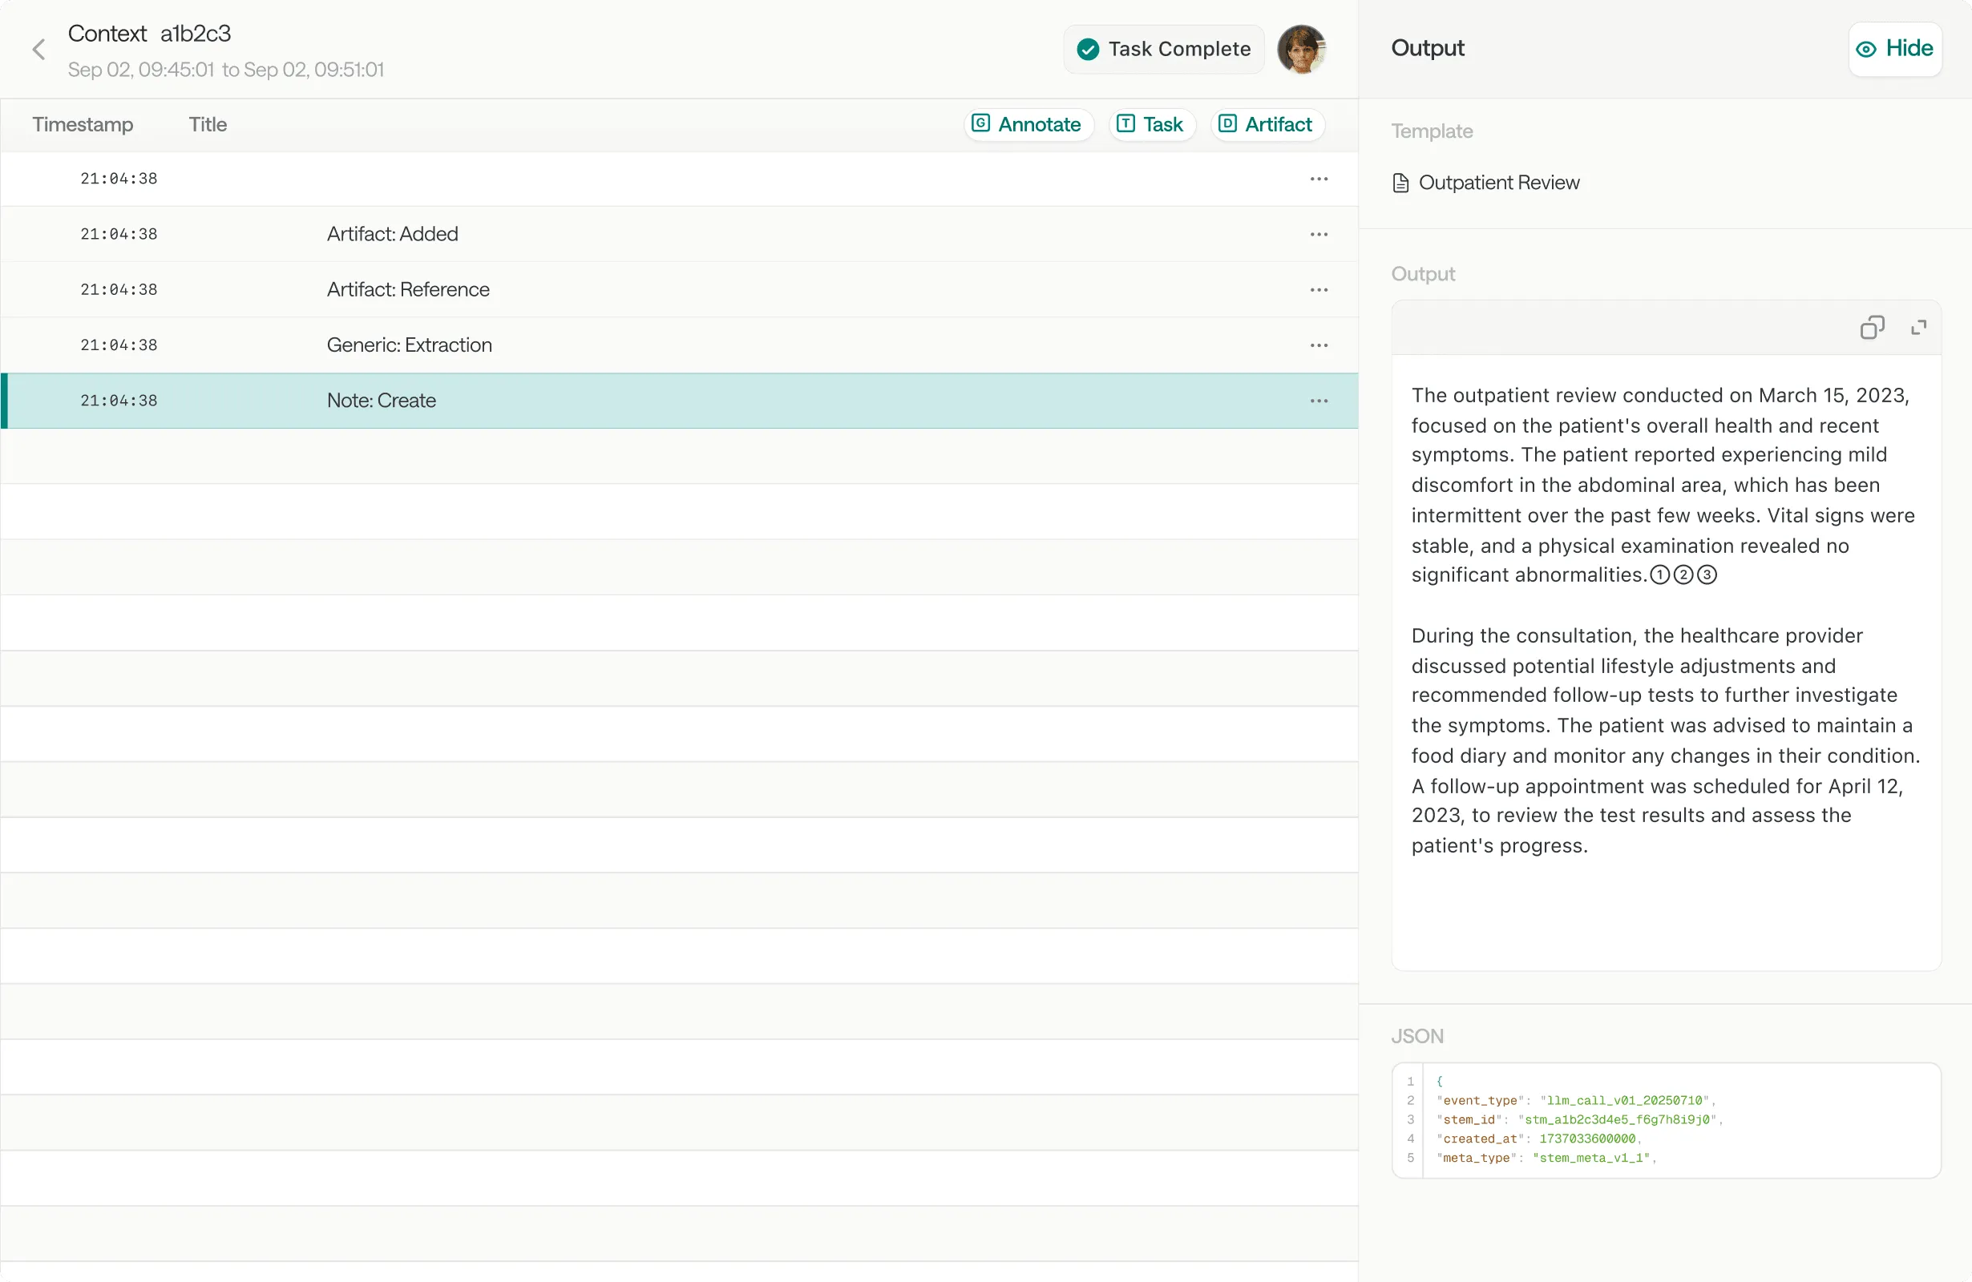
Task: Click the meta_type line in the JSON
Action: (1547, 1158)
